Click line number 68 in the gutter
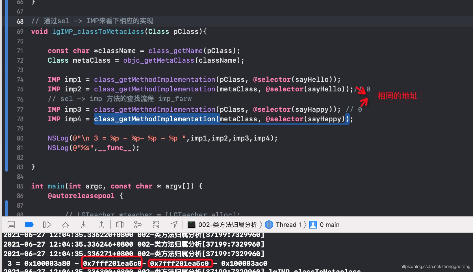The height and width of the screenshot is (272, 473). [x=20, y=21]
